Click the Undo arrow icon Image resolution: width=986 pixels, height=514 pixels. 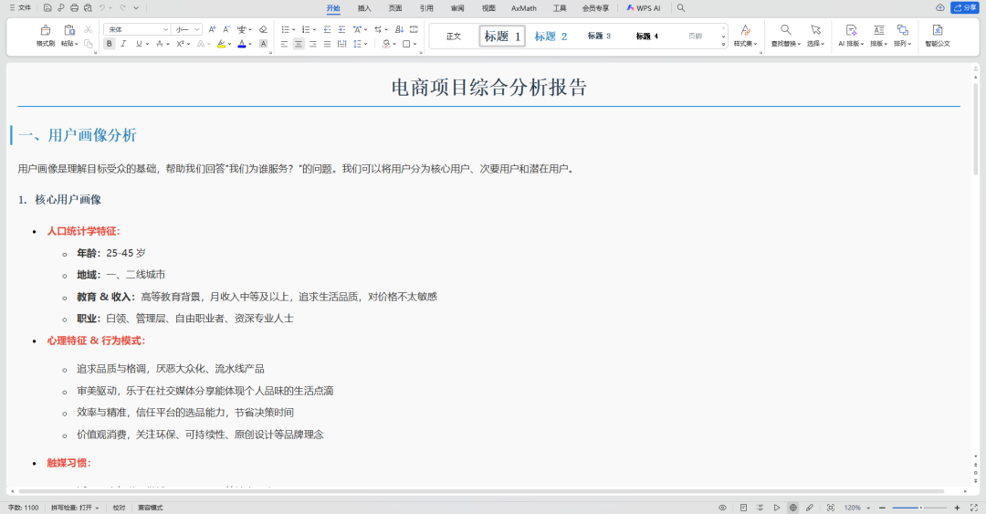click(x=102, y=8)
